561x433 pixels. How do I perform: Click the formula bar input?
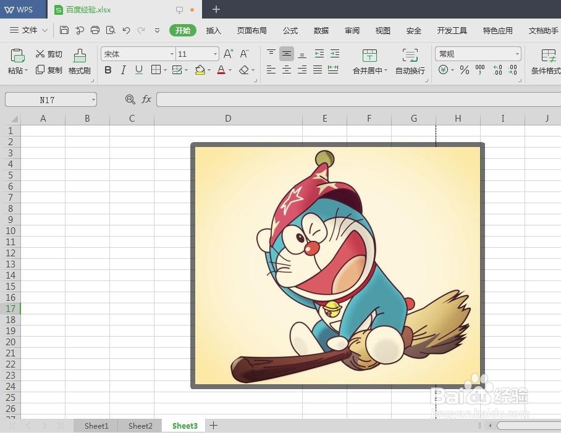click(x=358, y=99)
